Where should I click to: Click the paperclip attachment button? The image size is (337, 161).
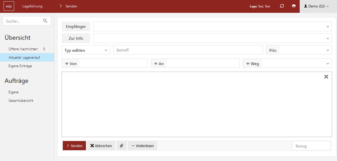click(122, 146)
